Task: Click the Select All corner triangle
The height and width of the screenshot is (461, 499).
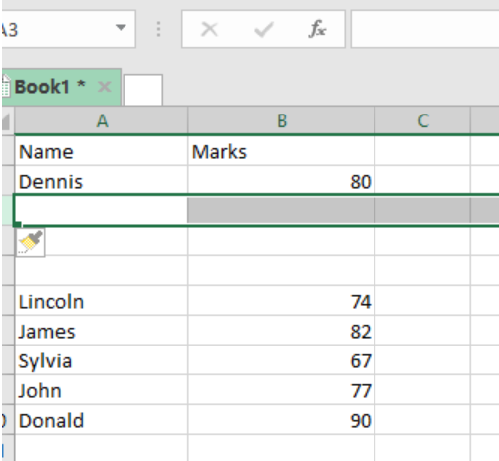Action: tap(7, 120)
